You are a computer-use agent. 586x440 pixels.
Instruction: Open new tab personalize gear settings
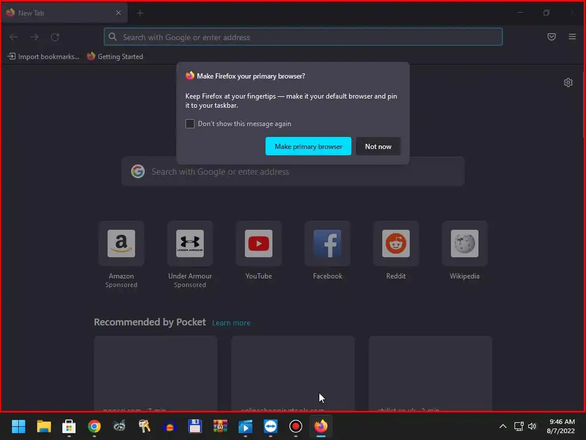click(x=568, y=82)
